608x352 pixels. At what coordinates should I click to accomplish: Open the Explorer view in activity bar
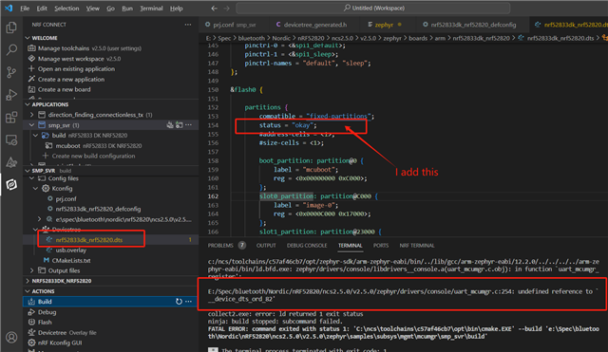(x=11, y=28)
